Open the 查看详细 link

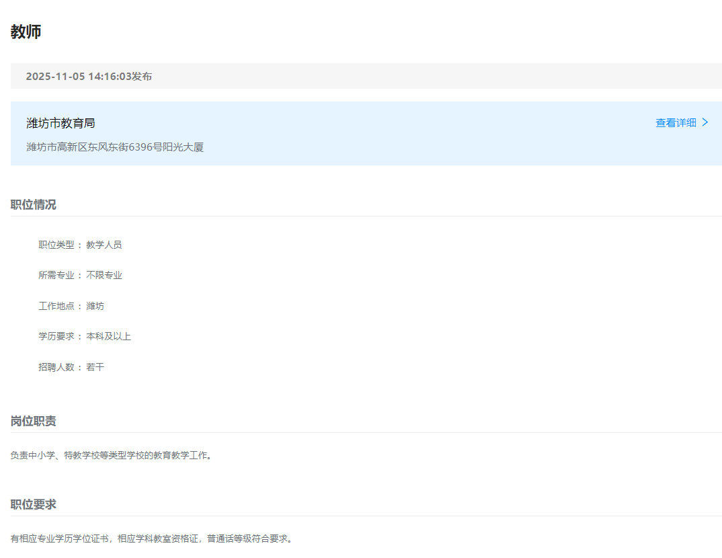676,123
